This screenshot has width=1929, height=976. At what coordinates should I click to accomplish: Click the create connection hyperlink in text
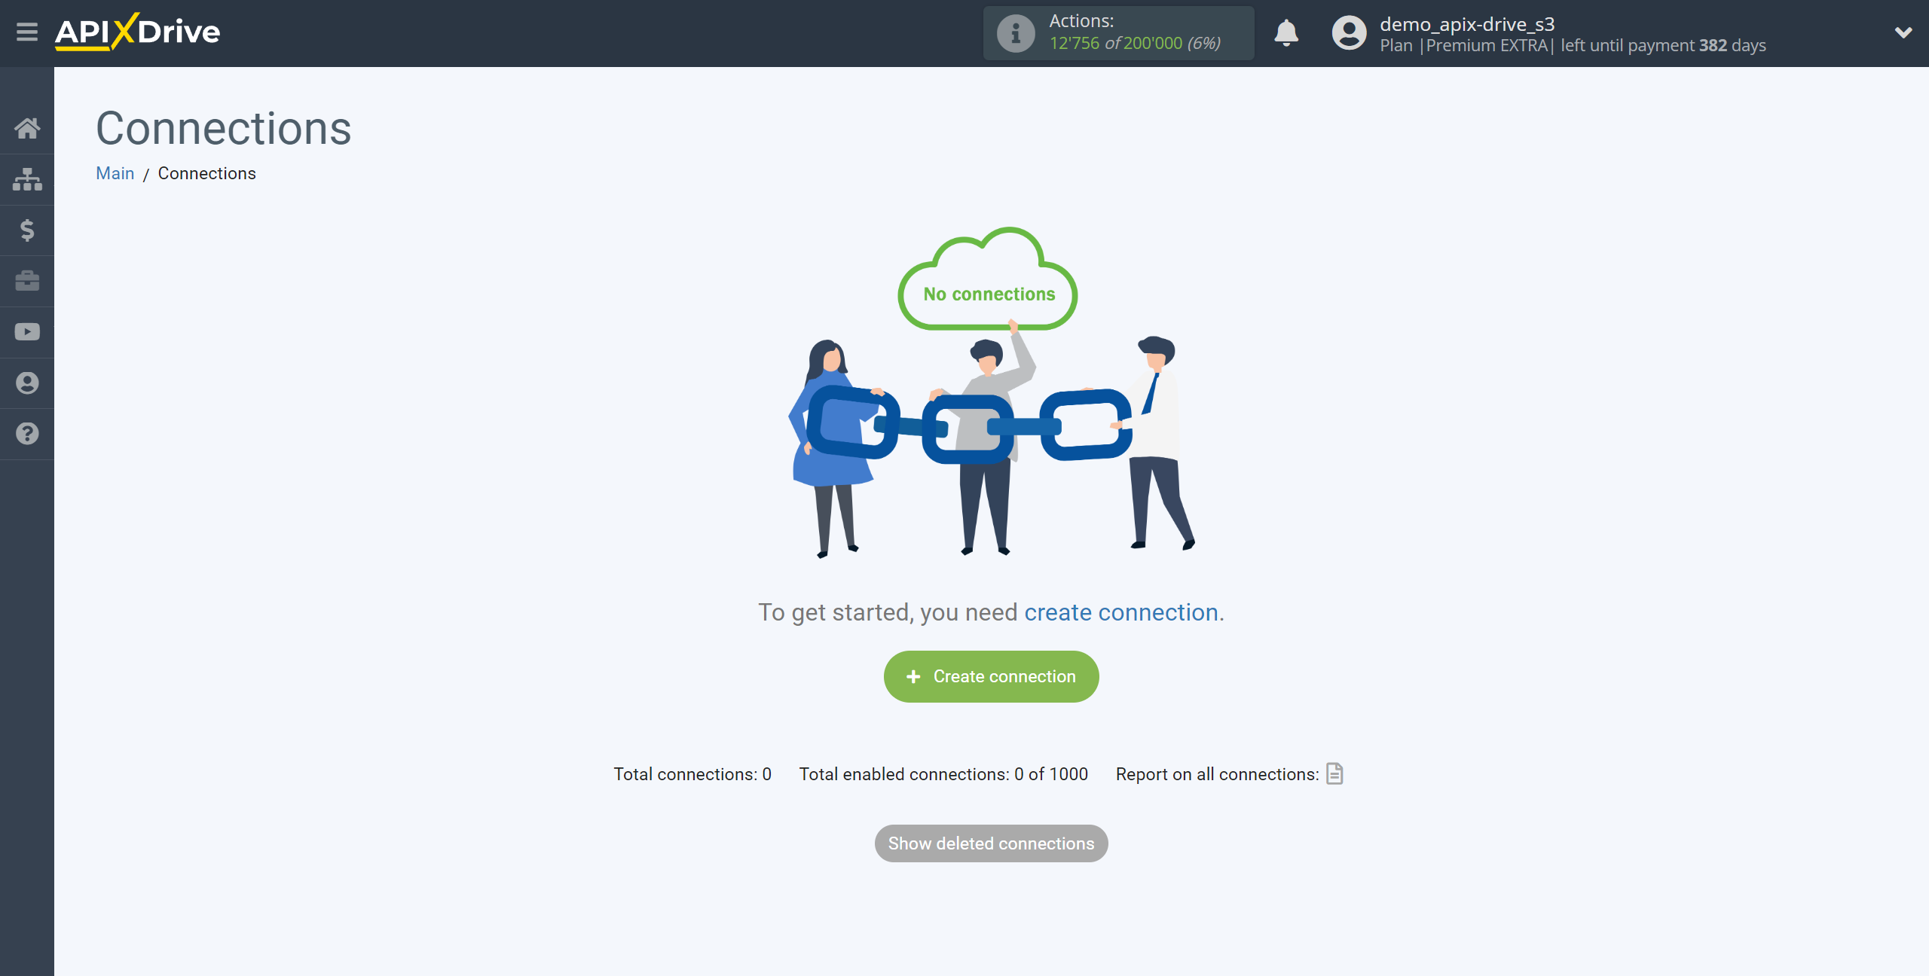click(1118, 612)
